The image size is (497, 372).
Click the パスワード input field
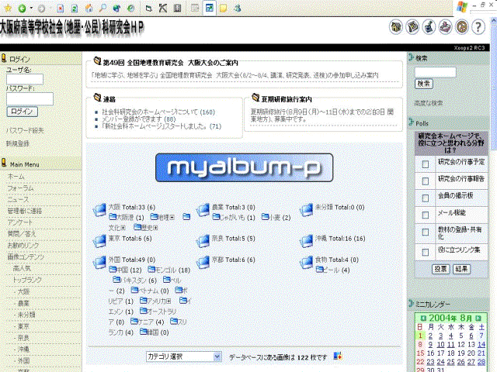click(30, 99)
